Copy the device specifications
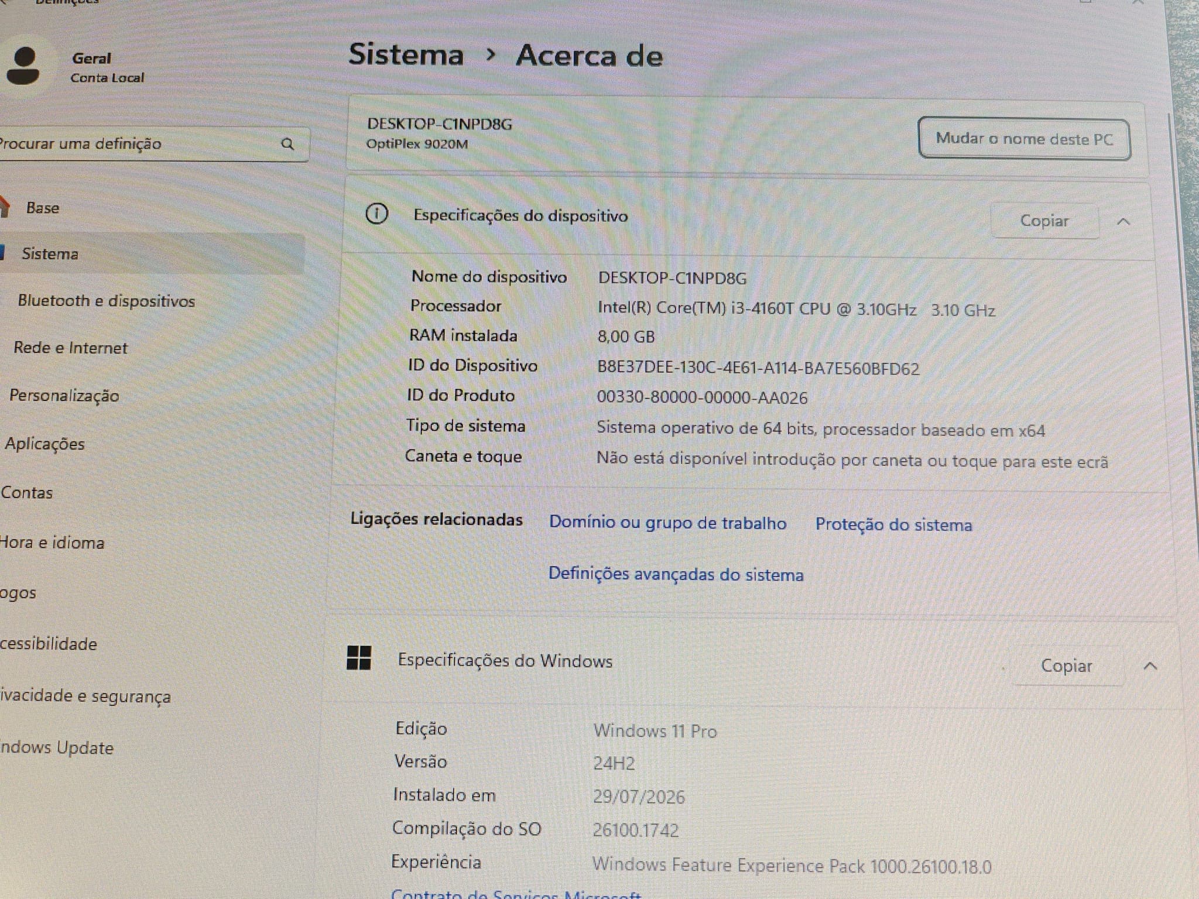 click(1044, 221)
